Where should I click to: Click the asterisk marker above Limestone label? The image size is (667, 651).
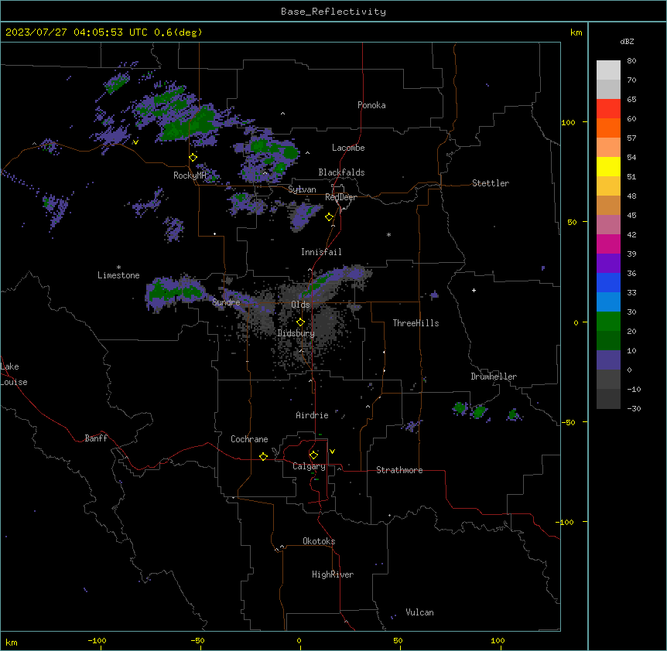tap(118, 268)
